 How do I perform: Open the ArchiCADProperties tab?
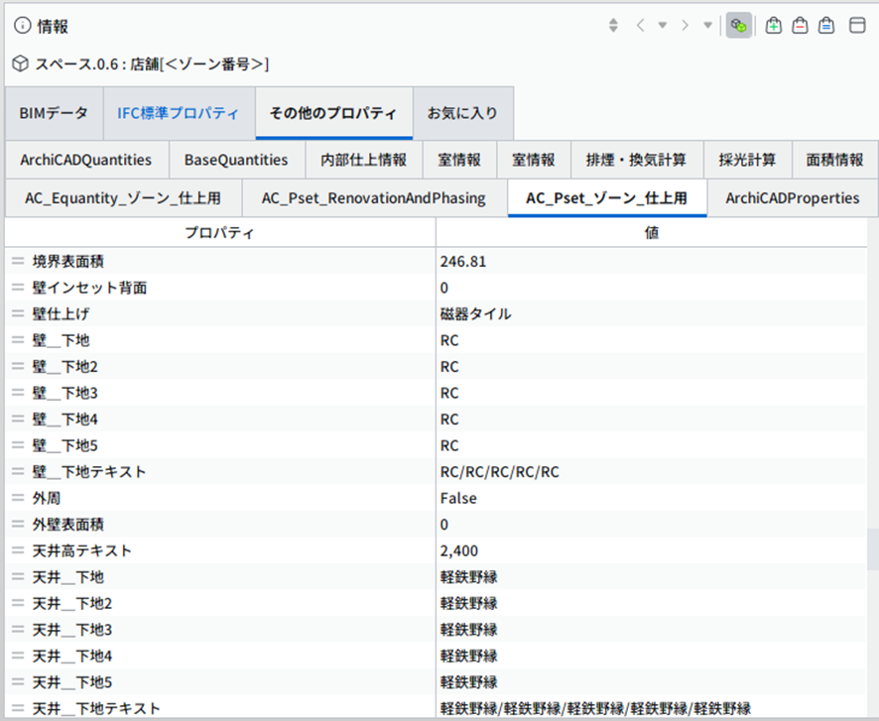[x=793, y=197]
